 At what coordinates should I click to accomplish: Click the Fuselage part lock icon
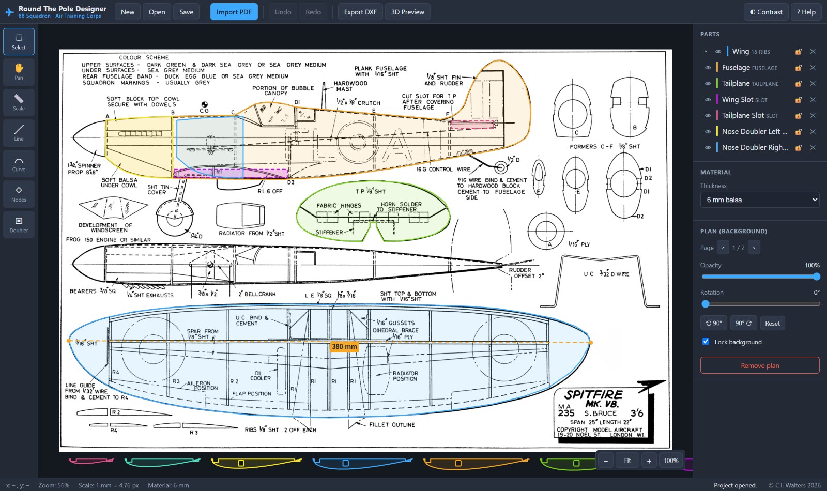[x=799, y=68]
